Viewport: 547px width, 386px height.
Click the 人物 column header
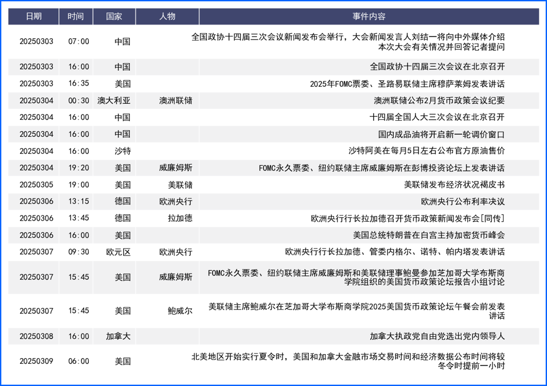coord(167,17)
